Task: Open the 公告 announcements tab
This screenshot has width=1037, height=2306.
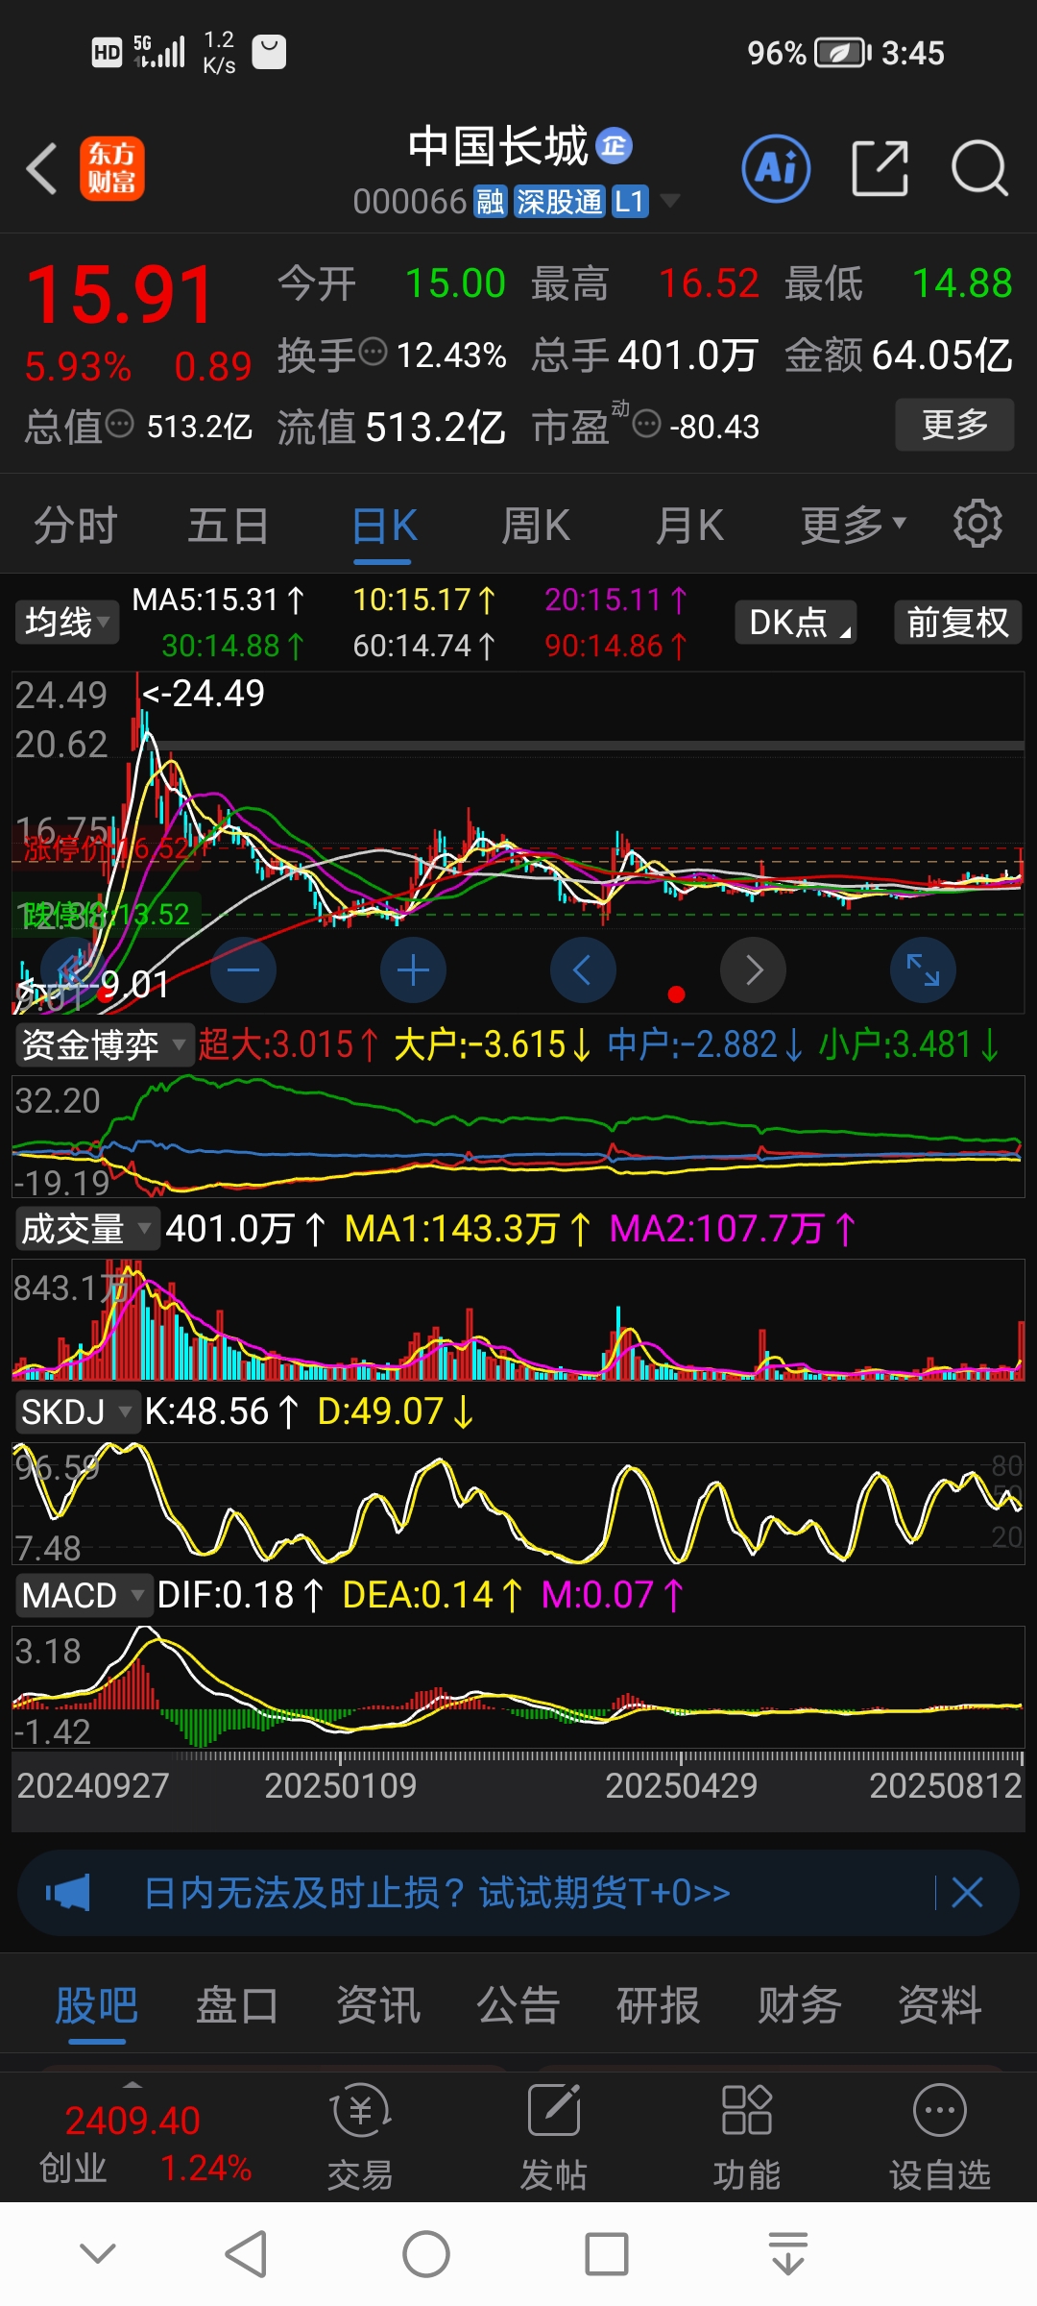Action: [518, 2006]
